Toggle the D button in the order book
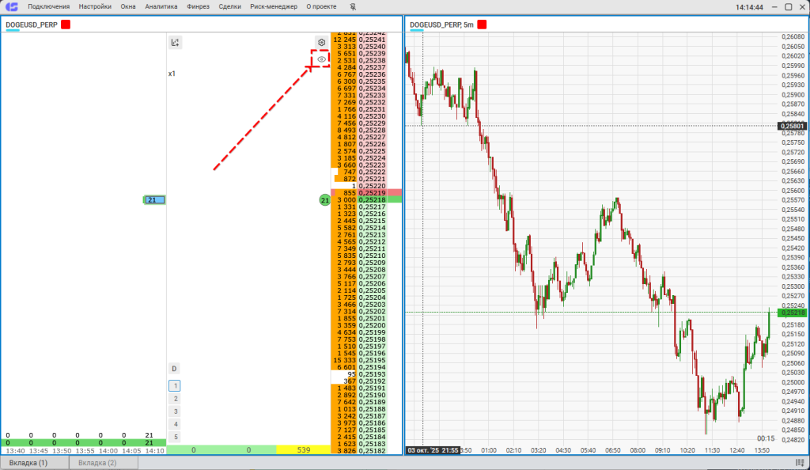Image resolution: width=810 pixels, height=470 pixels. pyautogui.click(x=175, y=369)
